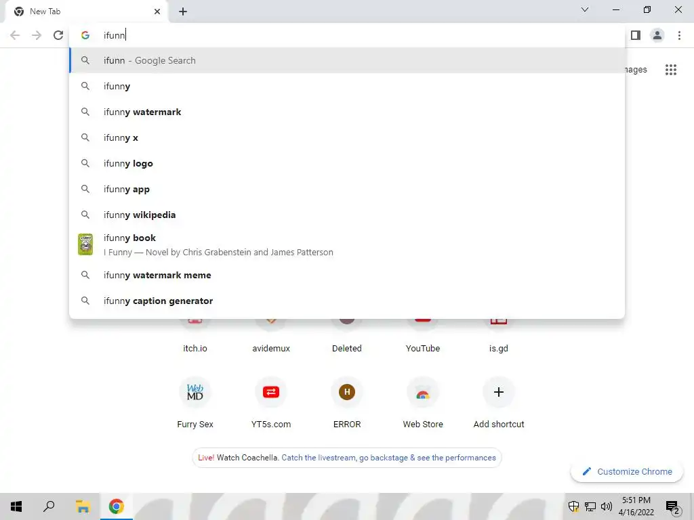Open the tab search dropdown arrow

585,9
